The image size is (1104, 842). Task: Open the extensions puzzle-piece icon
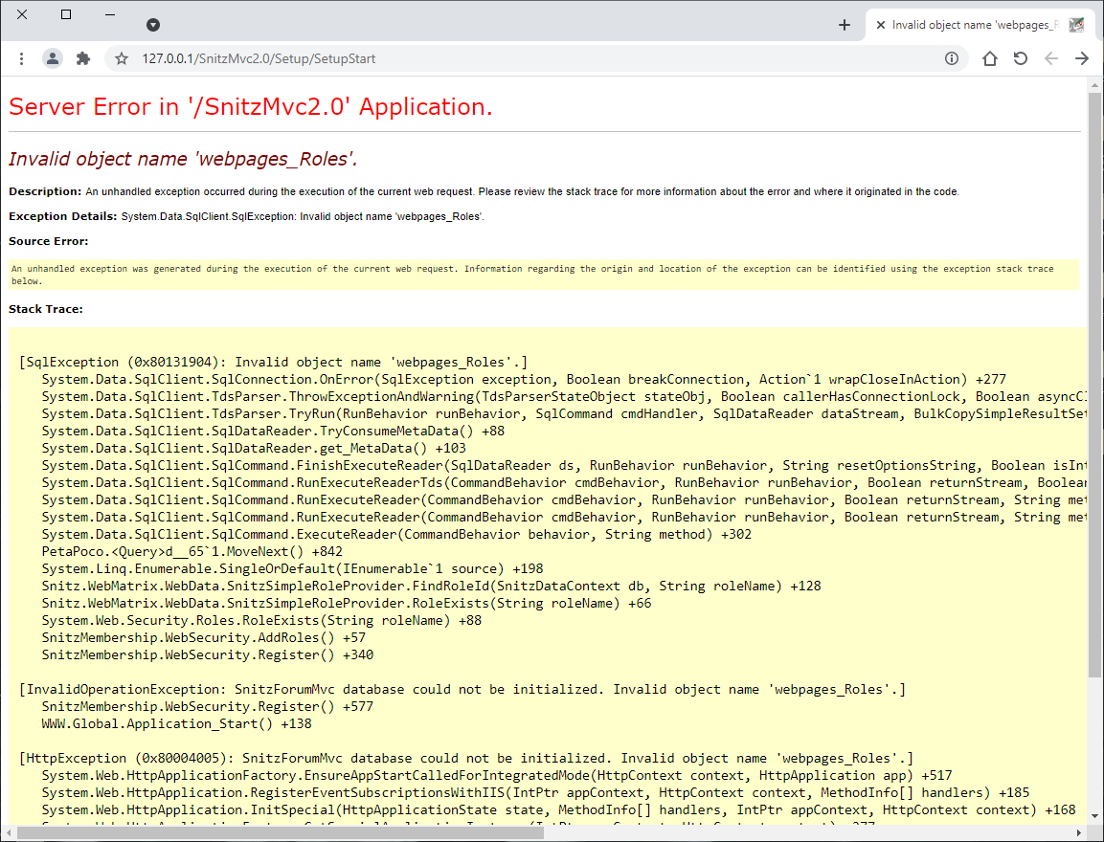pyautogui.click(x=83, y=58)
